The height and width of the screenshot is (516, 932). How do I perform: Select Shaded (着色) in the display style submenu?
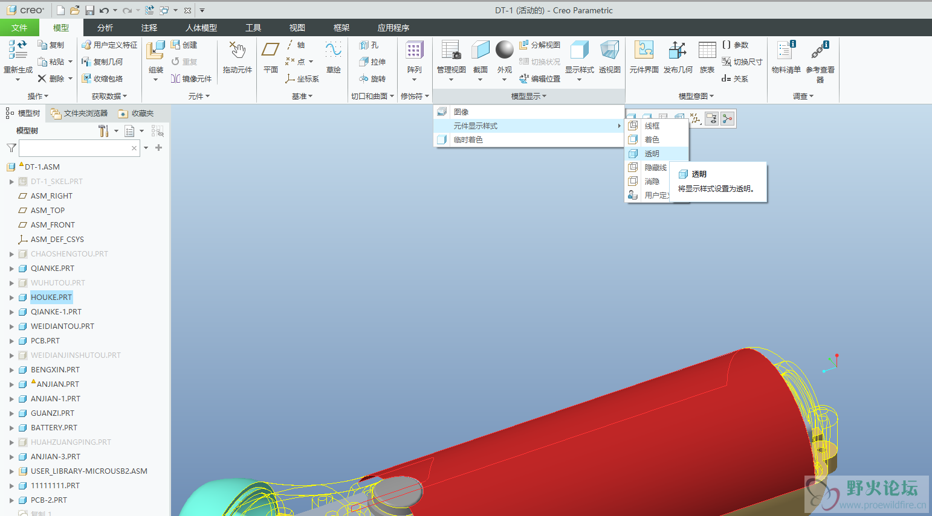tap(657, 140)
